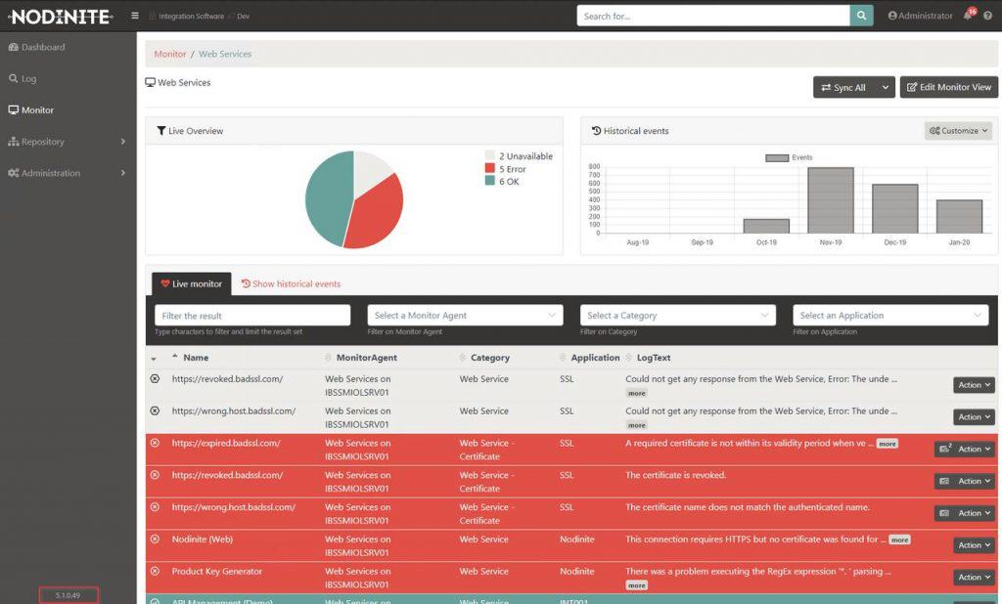Switch to the Live monitor tab

tap(192, 283)
